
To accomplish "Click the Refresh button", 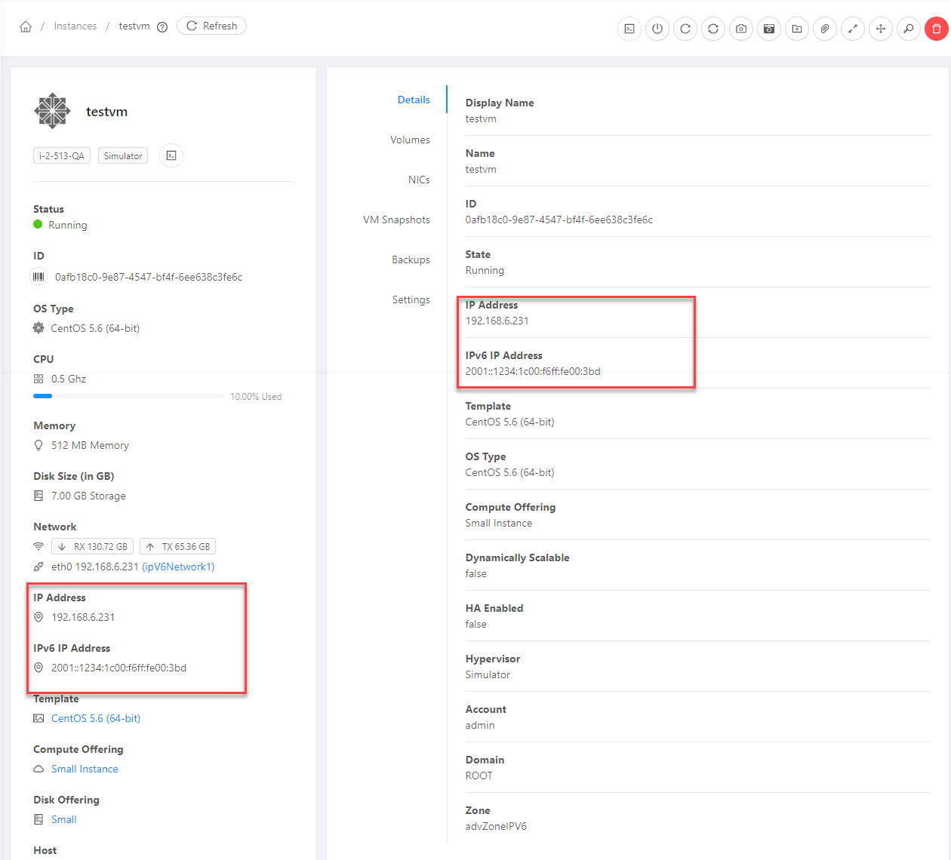I will pos(211,26).
